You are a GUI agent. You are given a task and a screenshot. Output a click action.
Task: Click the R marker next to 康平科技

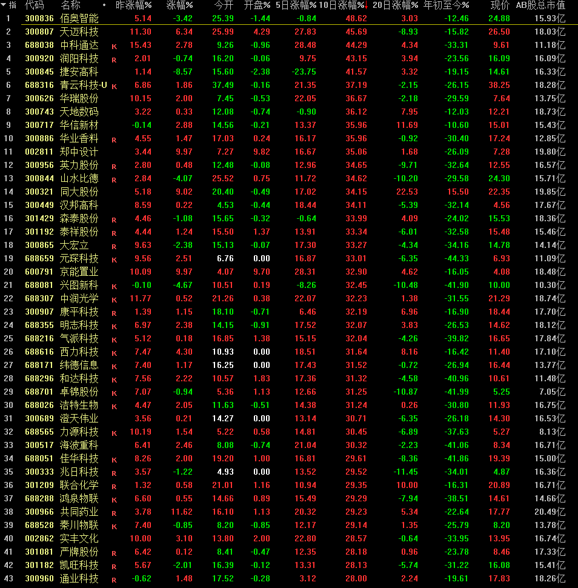click(x=115, y=313)
